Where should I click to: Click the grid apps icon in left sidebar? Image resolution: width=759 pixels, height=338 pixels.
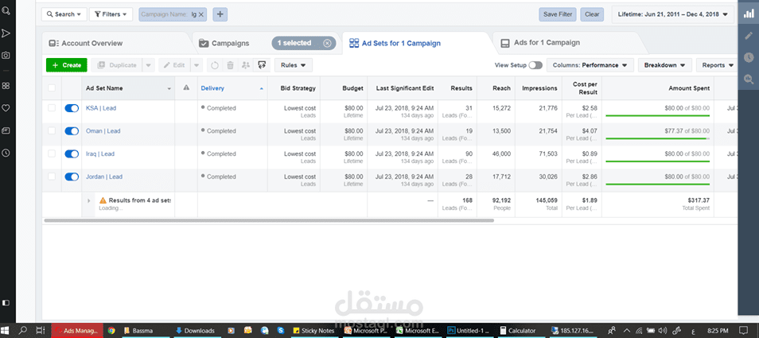coord(6,86)
